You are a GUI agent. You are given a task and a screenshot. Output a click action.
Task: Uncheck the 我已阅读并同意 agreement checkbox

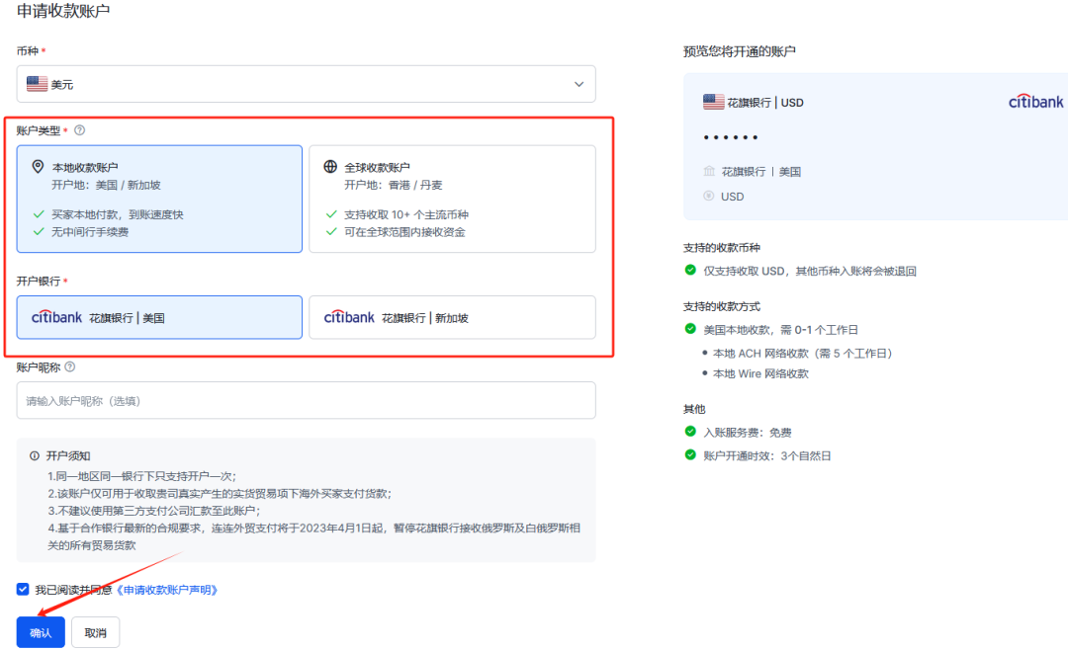(x=23, y=590)
